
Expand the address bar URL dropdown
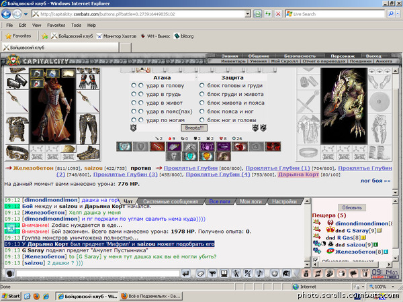(x=248, y=14)
